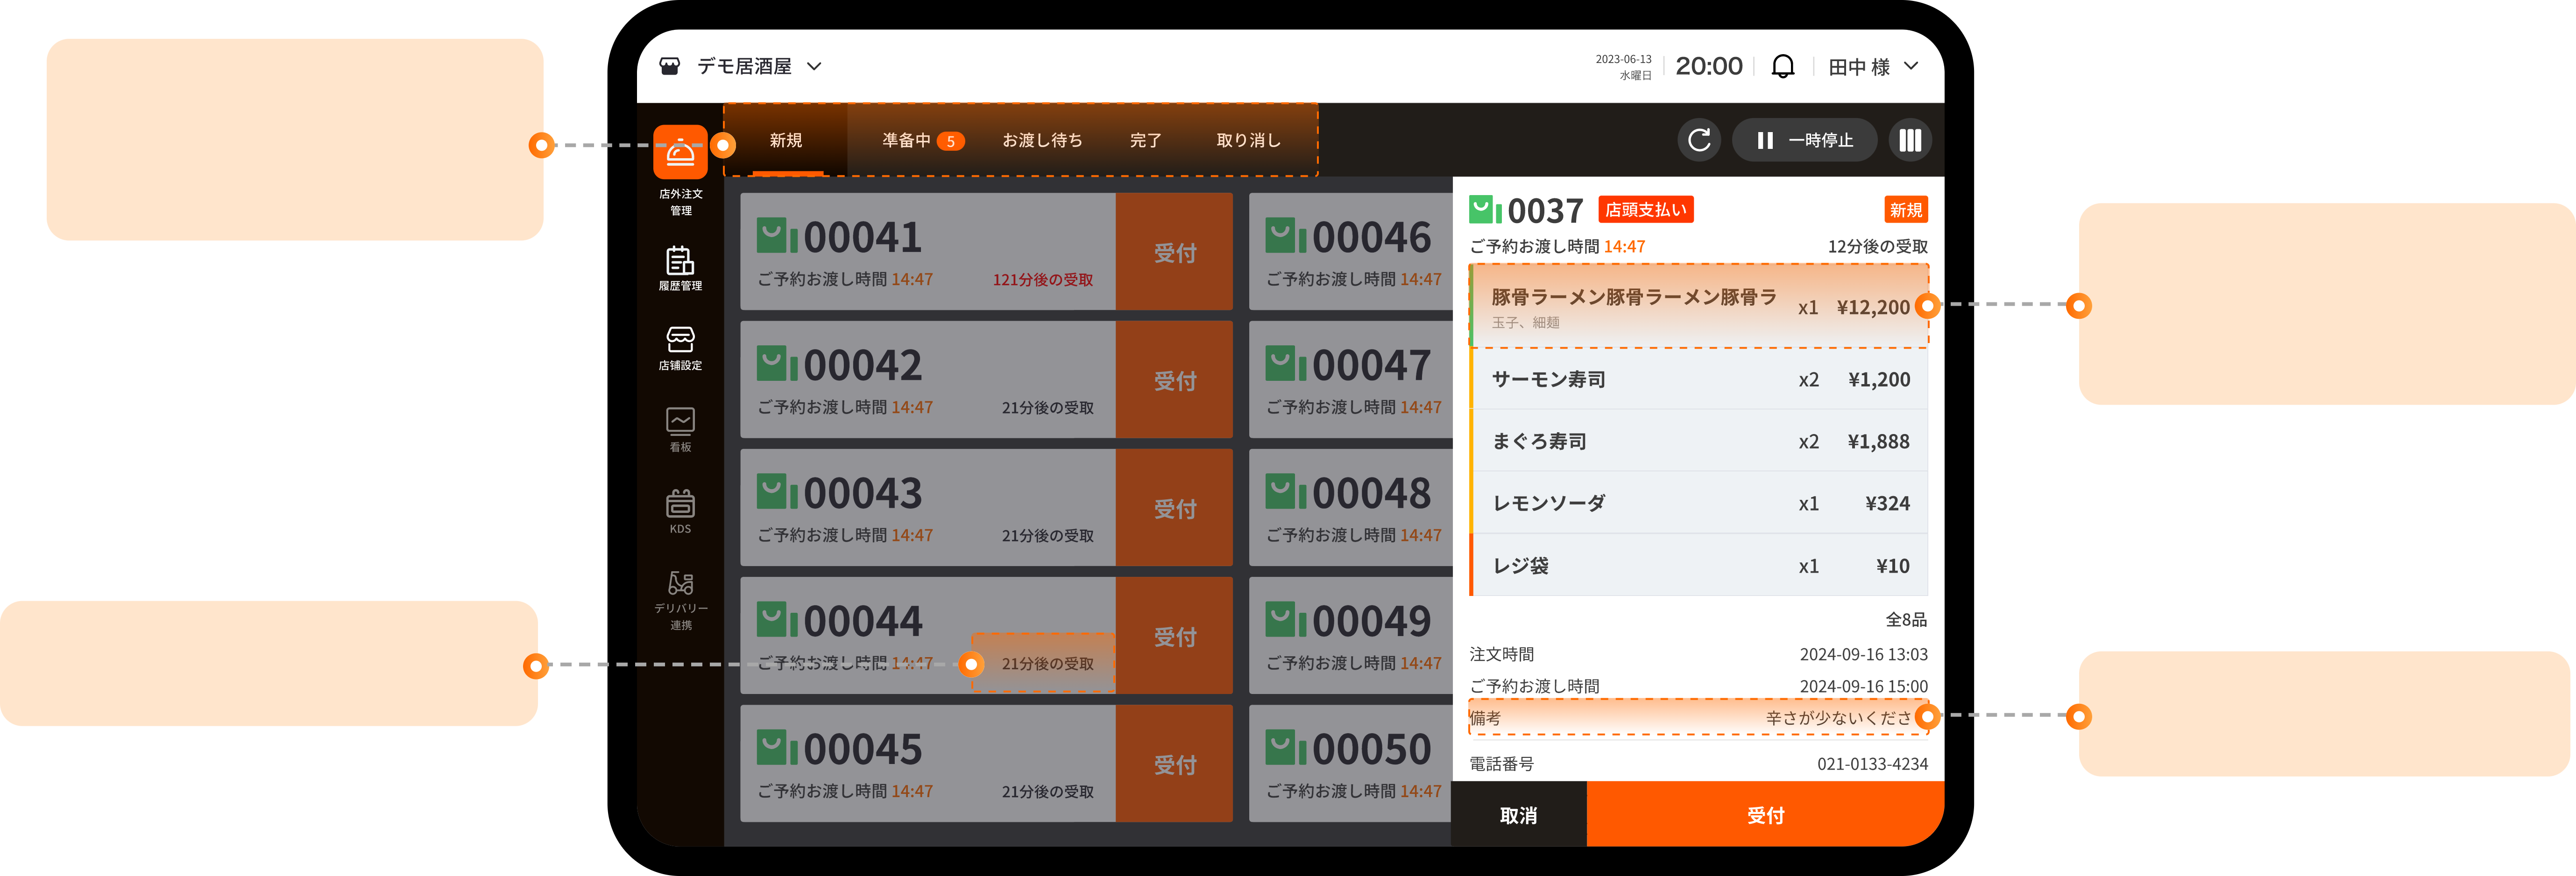This screenshot has width=2576, height=876.
Task: Open the 店舗設定 store settings icon
Action: tap(680, 340)
